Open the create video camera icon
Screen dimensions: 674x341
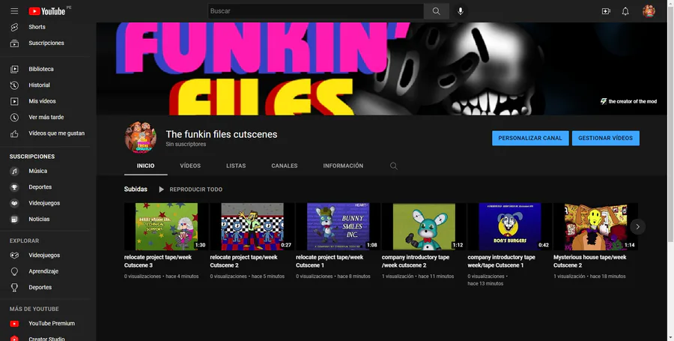606,11
